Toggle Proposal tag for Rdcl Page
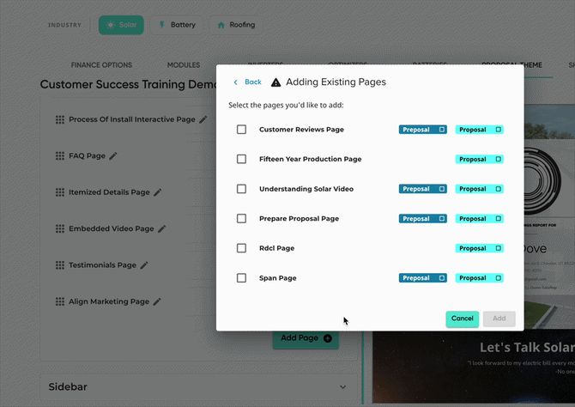The image size is (575, 407). [479, 248]
